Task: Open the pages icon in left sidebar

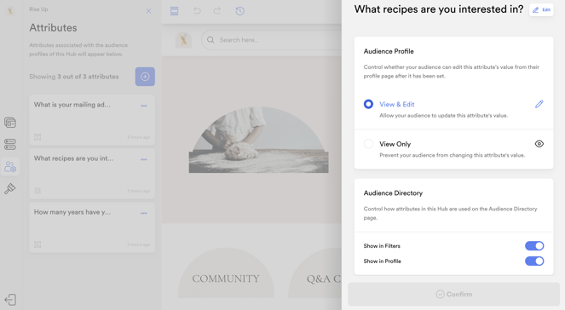Action: pyautogui.click(x=10, y=123)
